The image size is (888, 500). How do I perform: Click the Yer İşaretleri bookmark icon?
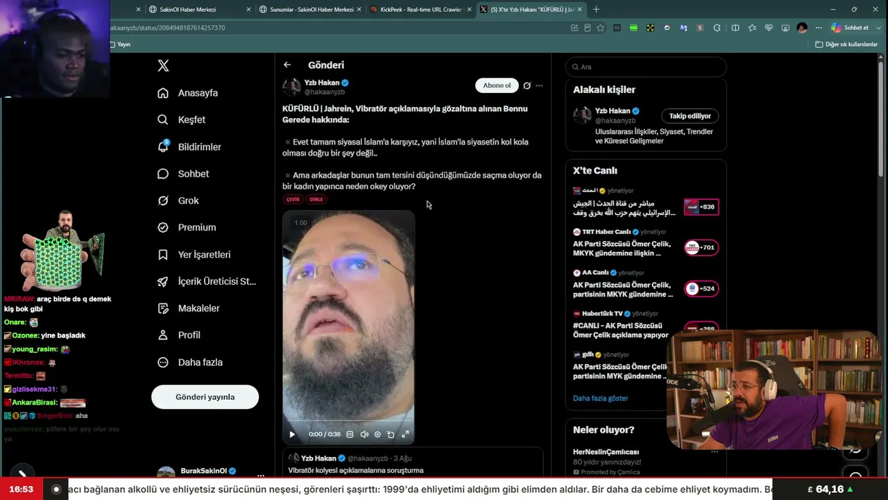click(163, 255)
